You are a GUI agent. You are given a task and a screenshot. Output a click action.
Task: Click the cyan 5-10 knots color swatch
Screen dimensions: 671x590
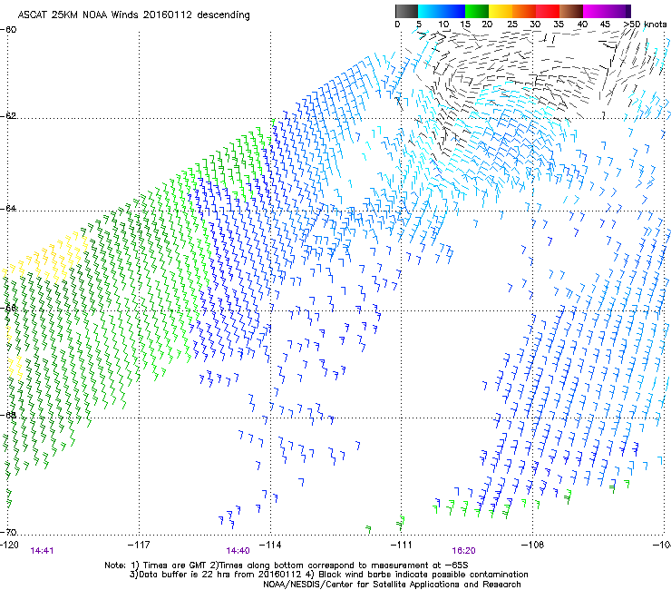coord(430,11)
